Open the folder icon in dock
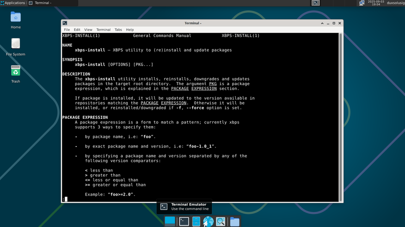Screen dimensions: 405x227 [x=234, y=221]
